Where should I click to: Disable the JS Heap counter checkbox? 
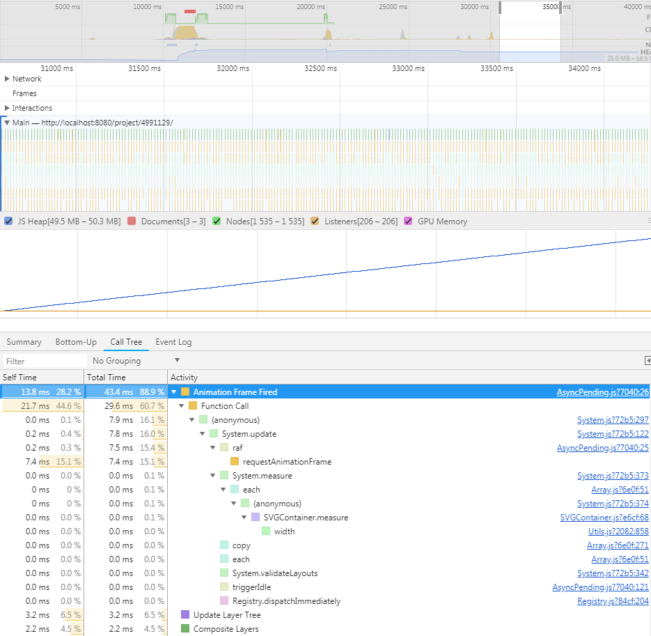pyautogui.click(x=8, y=221)
